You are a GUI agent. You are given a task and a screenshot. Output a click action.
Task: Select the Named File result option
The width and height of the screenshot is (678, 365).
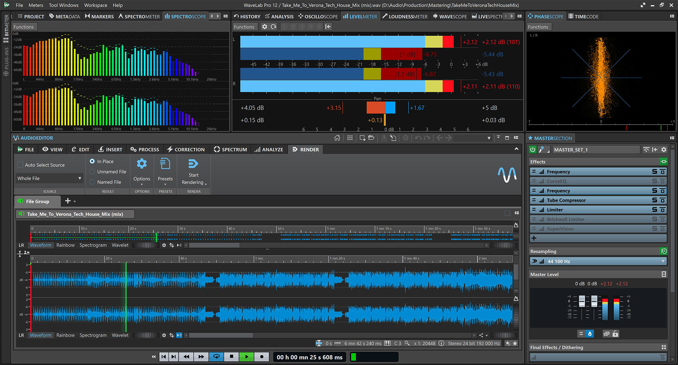point(92,182)
